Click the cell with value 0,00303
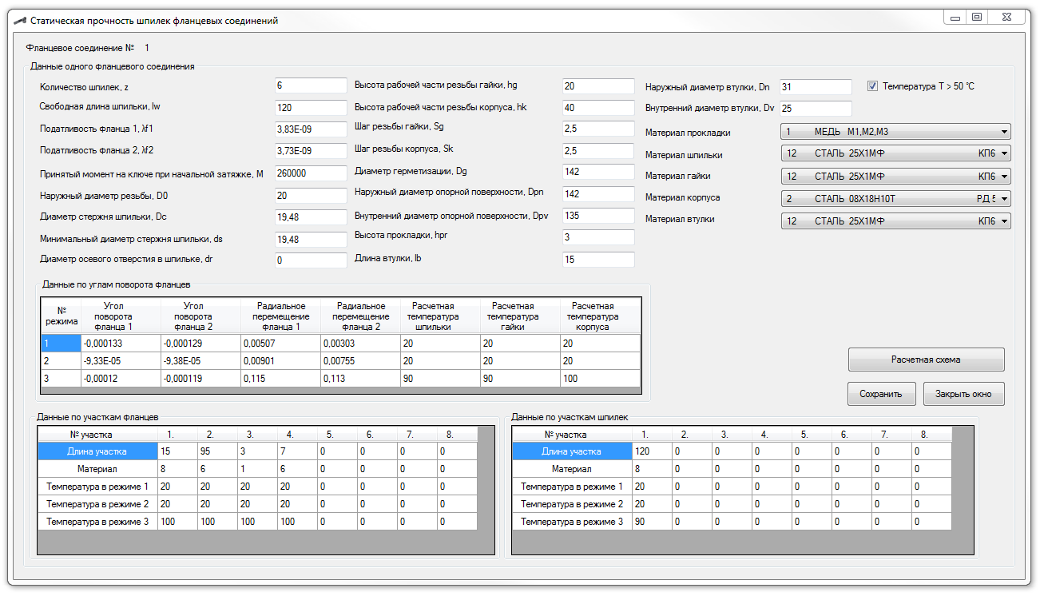This screenshot has height=596, width=1040. 360,344
